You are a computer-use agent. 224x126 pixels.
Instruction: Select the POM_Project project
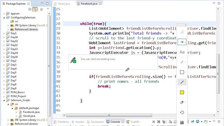18,96
